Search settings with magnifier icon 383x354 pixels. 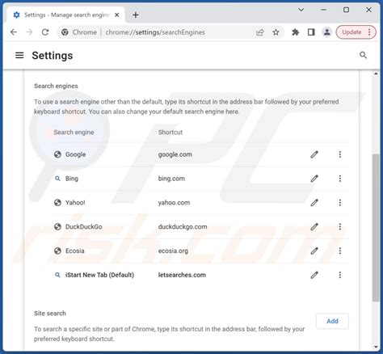pos(363,55)
